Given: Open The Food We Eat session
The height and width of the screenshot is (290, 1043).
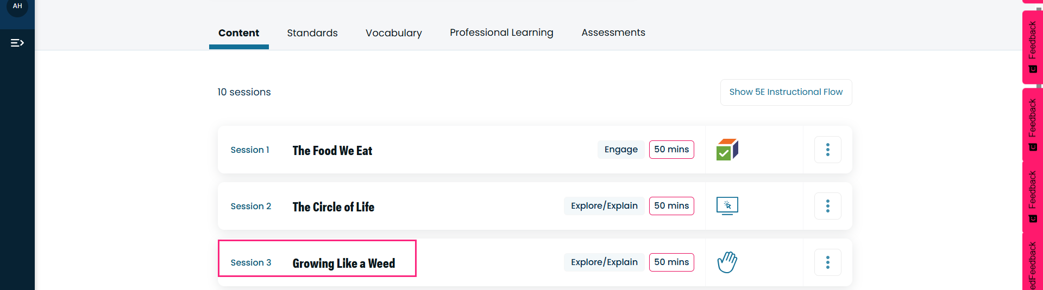Looking at the screenshot, I should click(x=332, y=151).
